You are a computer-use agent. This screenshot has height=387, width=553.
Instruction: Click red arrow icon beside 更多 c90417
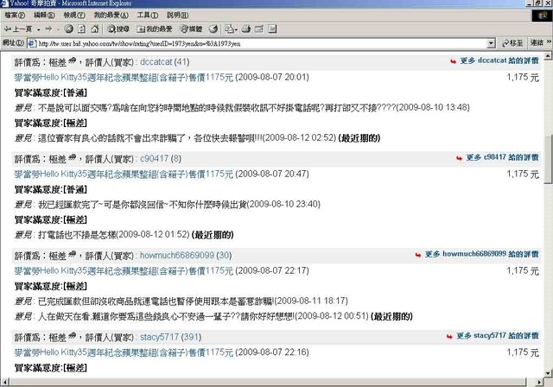459,158
